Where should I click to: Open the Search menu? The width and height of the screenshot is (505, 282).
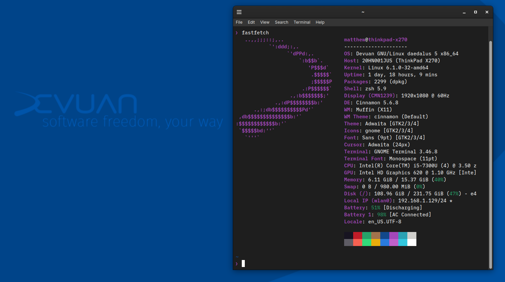282,22
